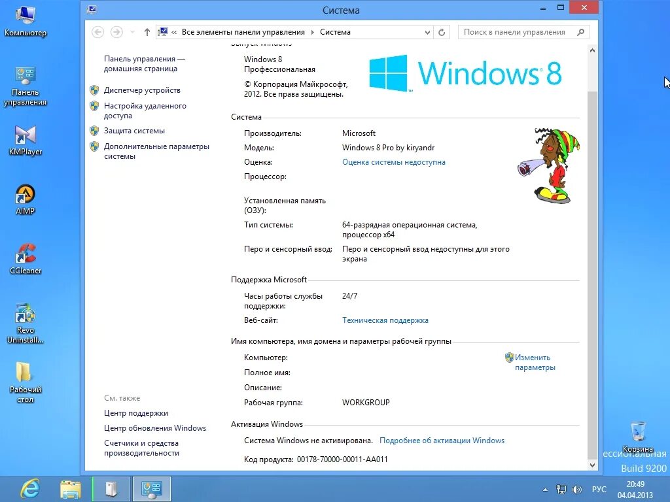This screenshot has height=502, width=670.
Task: Expand the breadcrumb arrow before Система
Action: point(312,32)
